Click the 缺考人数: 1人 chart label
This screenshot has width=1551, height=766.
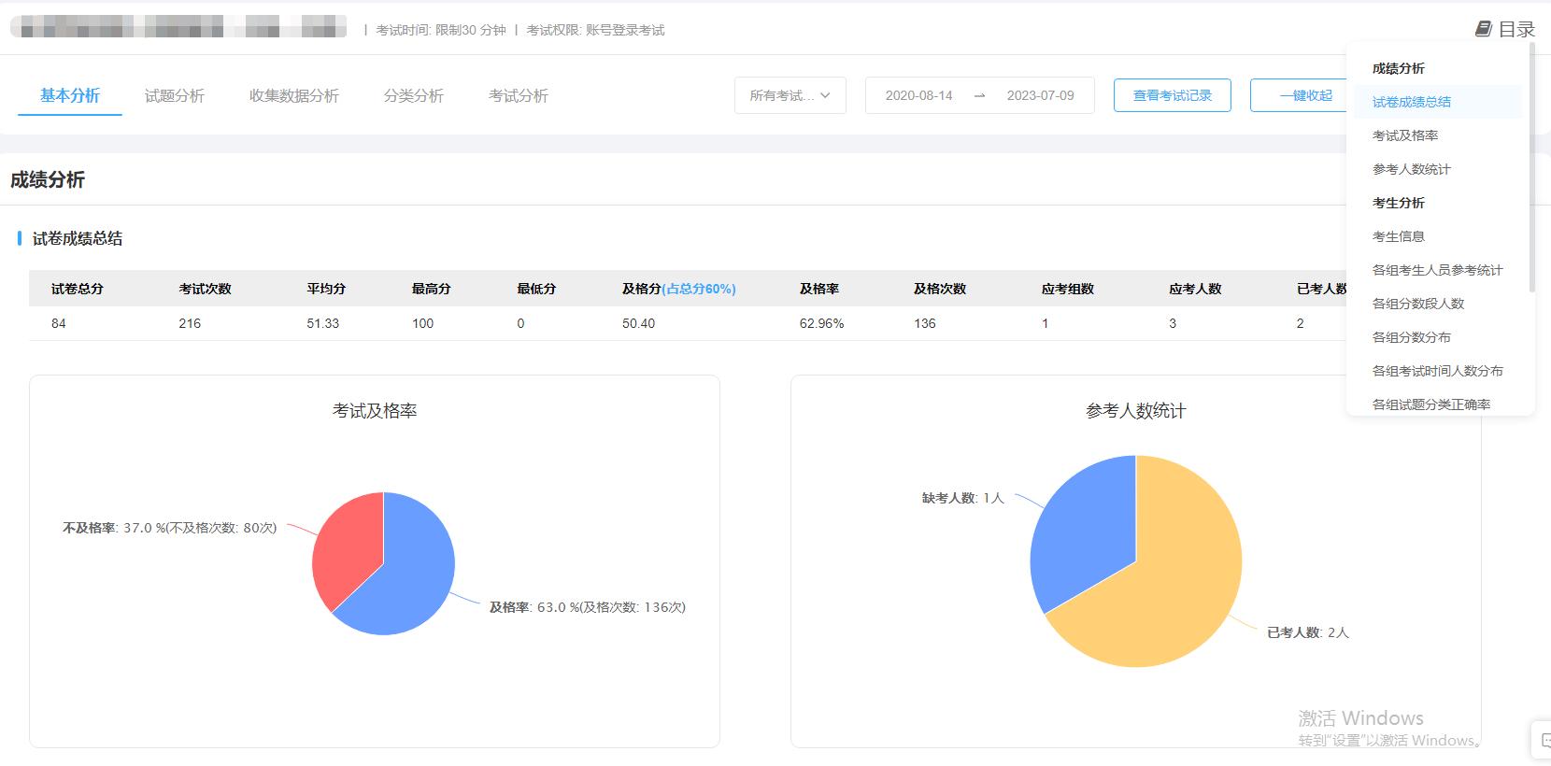pyautogui.click(x=963, y=498)
